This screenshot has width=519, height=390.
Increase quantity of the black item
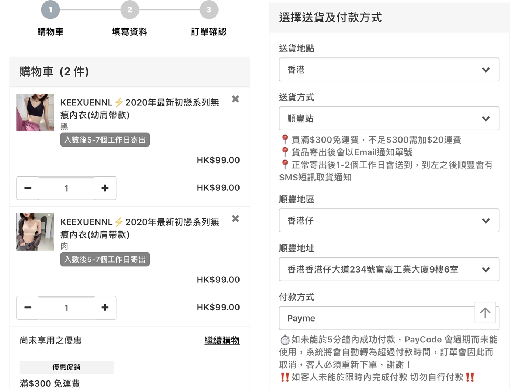click(105, 188)
